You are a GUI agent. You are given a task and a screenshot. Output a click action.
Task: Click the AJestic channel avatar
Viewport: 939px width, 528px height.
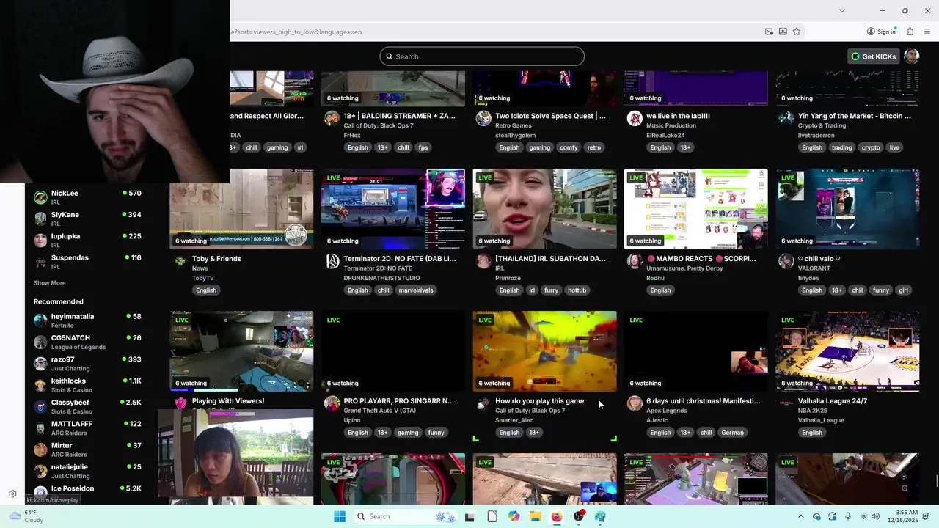pos(635,403)
